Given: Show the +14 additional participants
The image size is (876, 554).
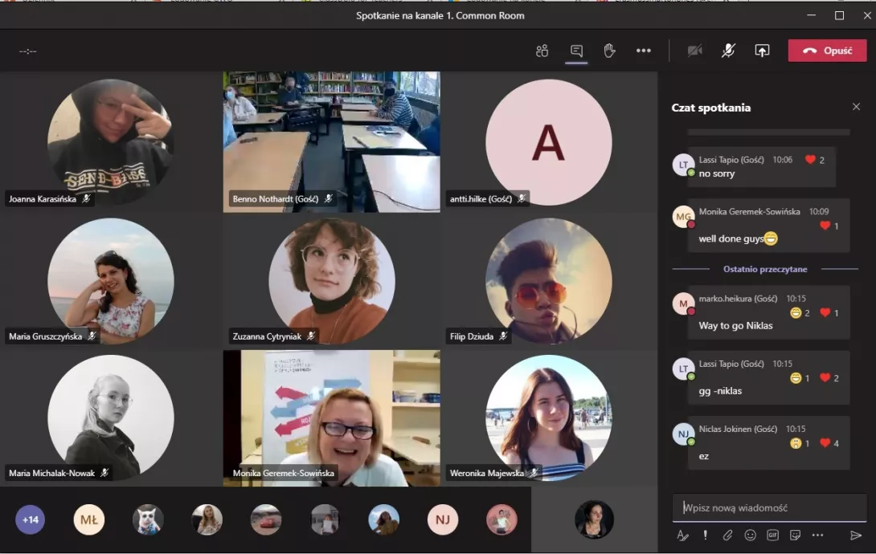Looking at the screenshot, I should click(x=31, y=519).
